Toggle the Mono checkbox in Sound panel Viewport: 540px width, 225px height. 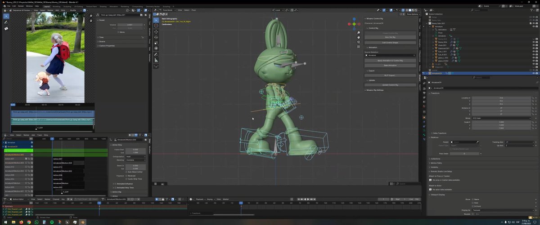pos(118,32)
